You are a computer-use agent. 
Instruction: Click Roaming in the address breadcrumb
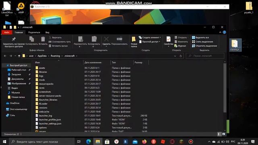tap(55, 56)
